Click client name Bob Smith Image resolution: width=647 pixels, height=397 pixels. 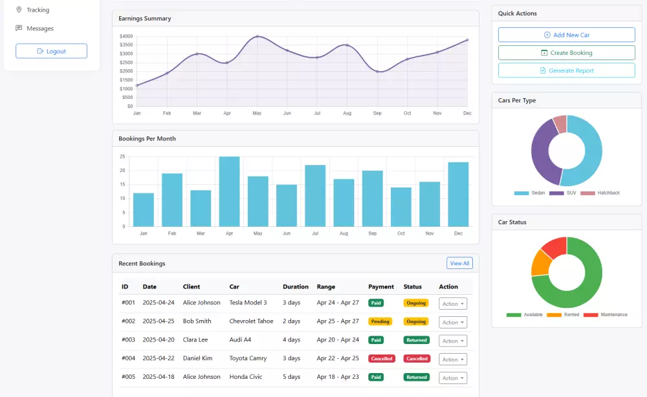(x=197, y=321)
